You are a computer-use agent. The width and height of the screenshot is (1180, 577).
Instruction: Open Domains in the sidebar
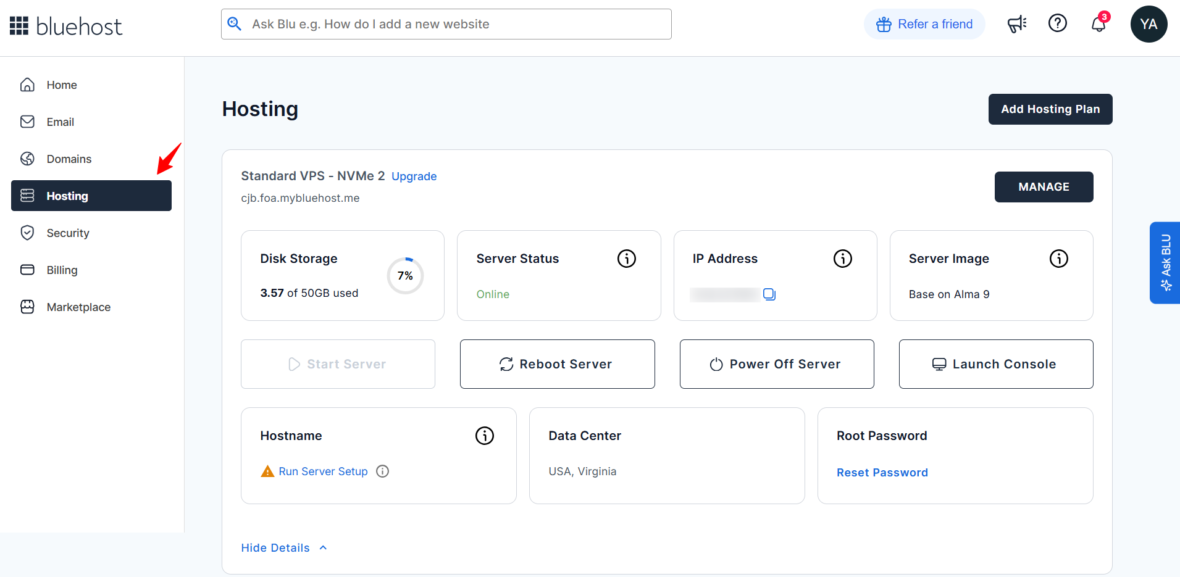91,159
